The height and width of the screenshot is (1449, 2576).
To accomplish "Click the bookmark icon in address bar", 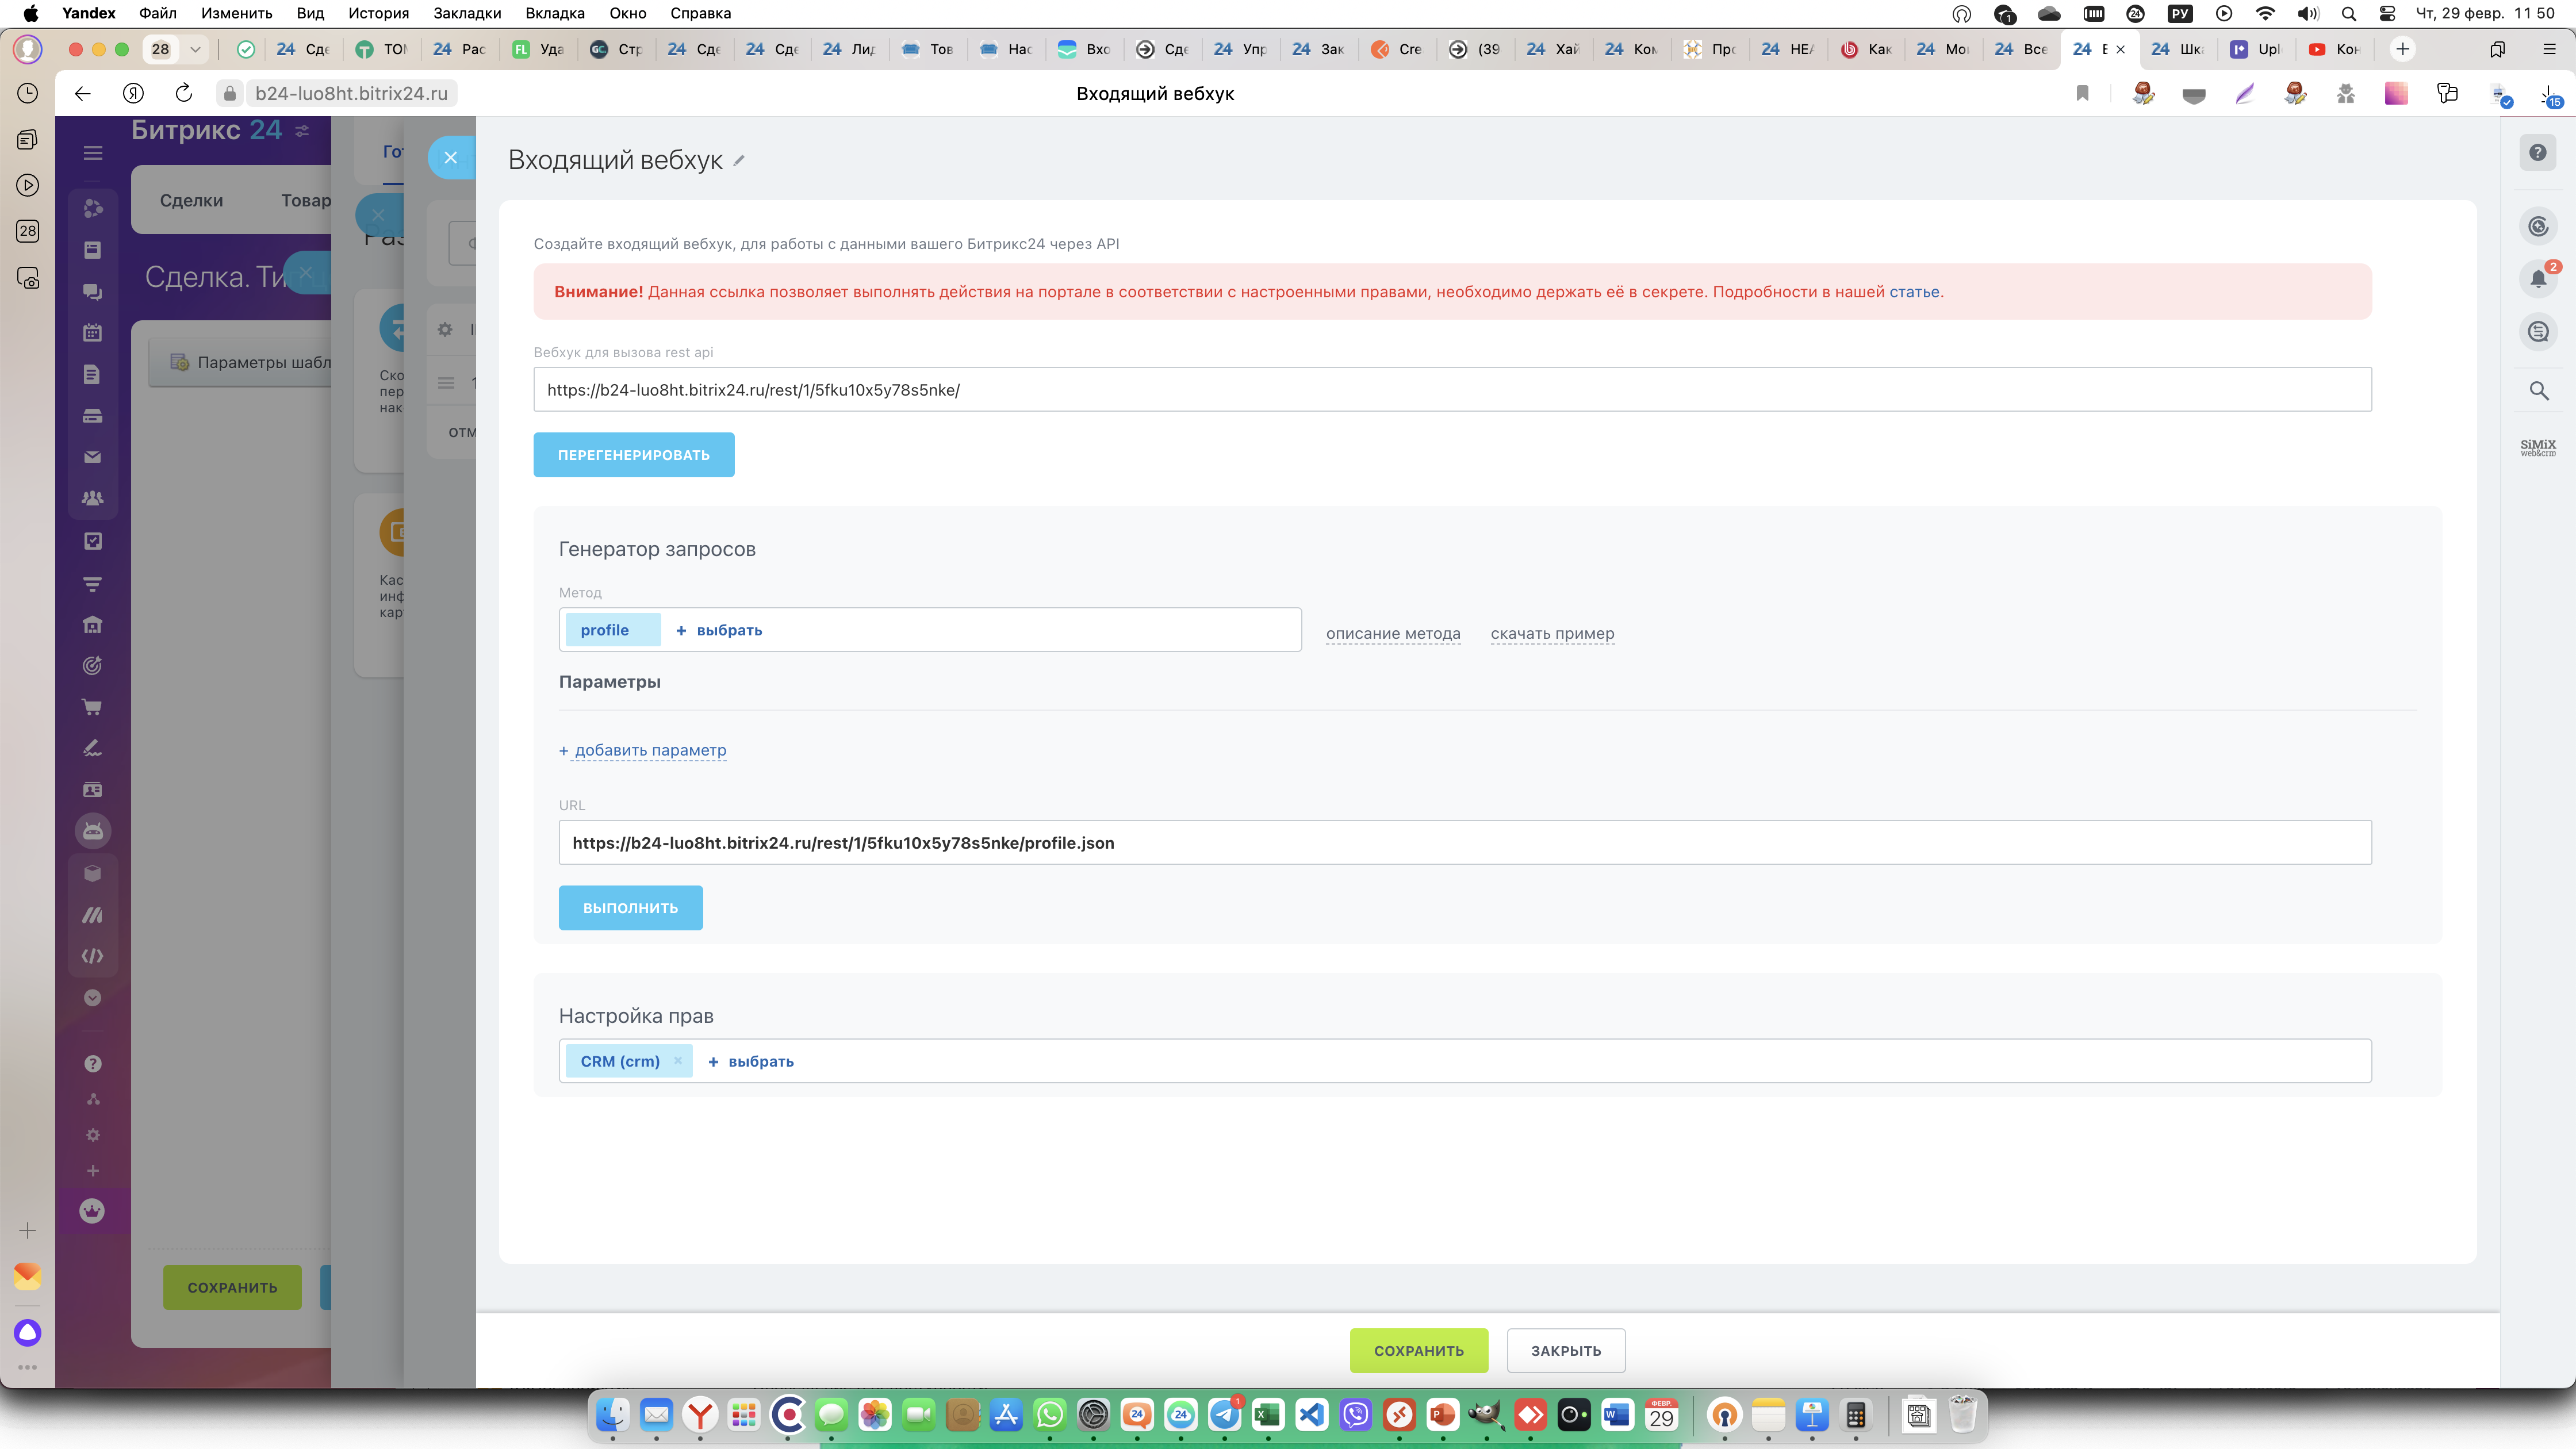I will (x=2082, y=93).
